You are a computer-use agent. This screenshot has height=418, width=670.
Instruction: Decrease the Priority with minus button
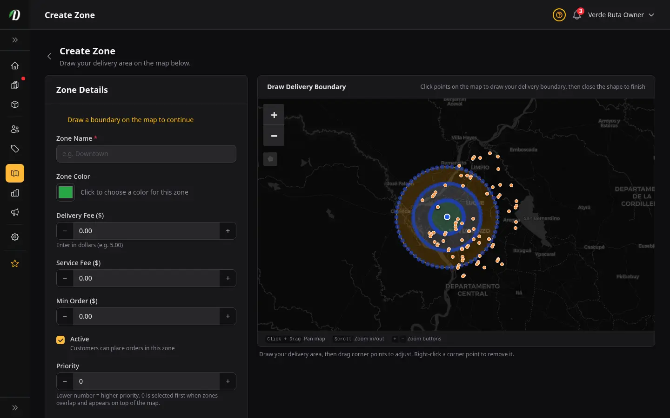coord(65,381)
